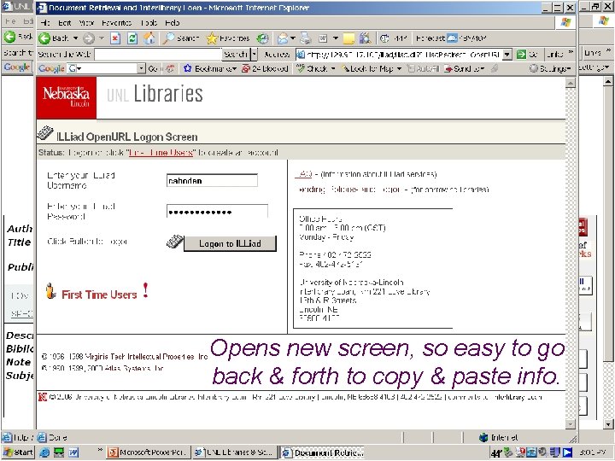Click AutoFill on Google toolbar
The height and width of the screenshot is (461, 615).
[x=423, y=68]
